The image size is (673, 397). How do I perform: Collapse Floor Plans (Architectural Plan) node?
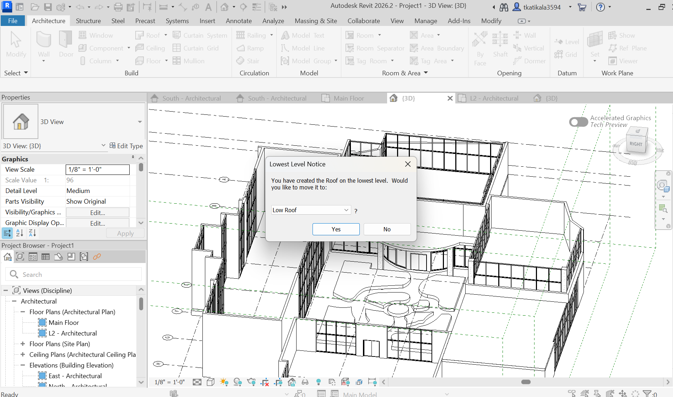pyautogui.click(x=23, y=312)
